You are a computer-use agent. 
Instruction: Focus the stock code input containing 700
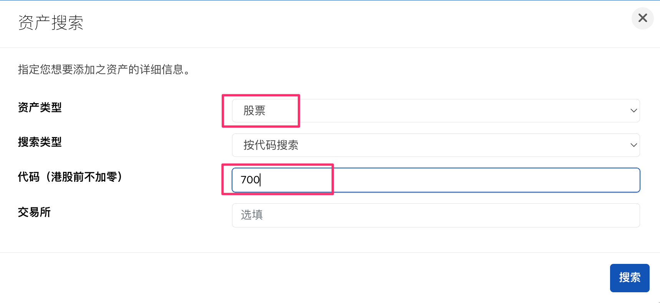point(436,180)
